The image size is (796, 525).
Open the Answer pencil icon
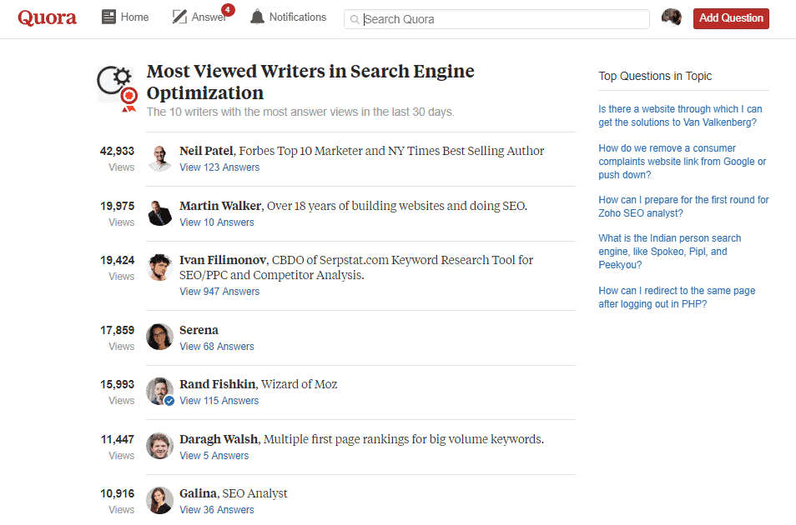click(x=179, y=17)
